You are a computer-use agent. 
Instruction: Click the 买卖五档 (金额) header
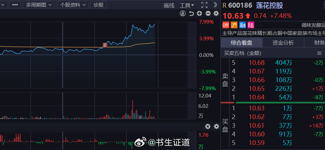(243, 53)
